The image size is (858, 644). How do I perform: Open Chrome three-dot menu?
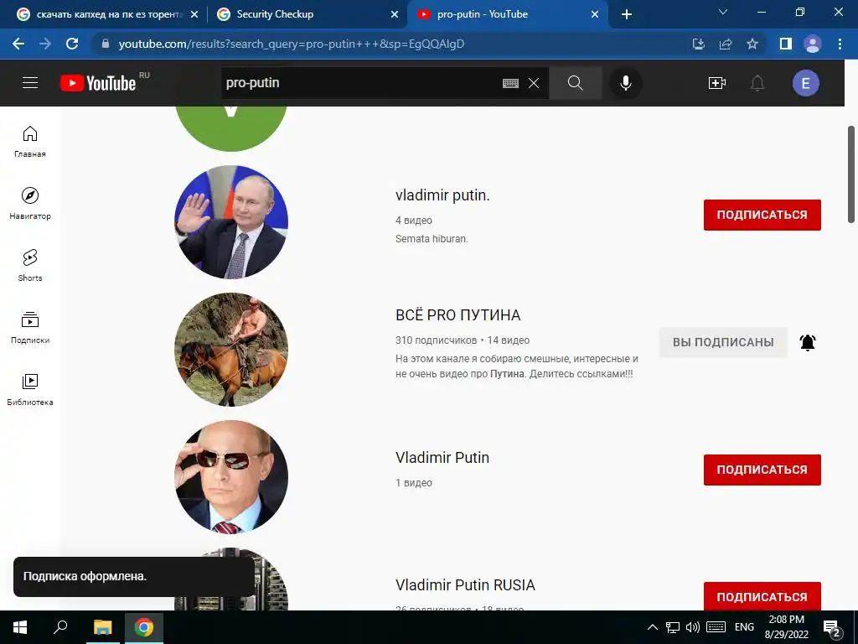click(840, 44)
